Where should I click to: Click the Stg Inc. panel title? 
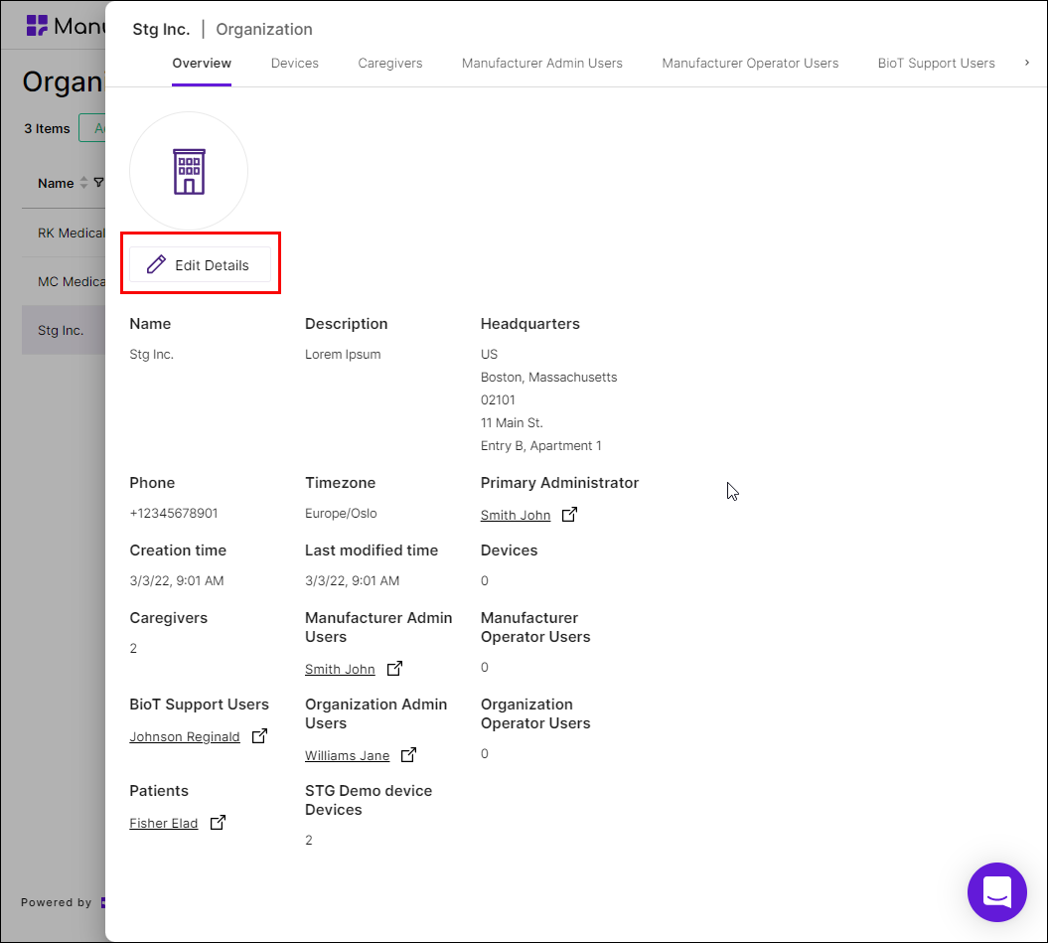click(x=161, y=29)
